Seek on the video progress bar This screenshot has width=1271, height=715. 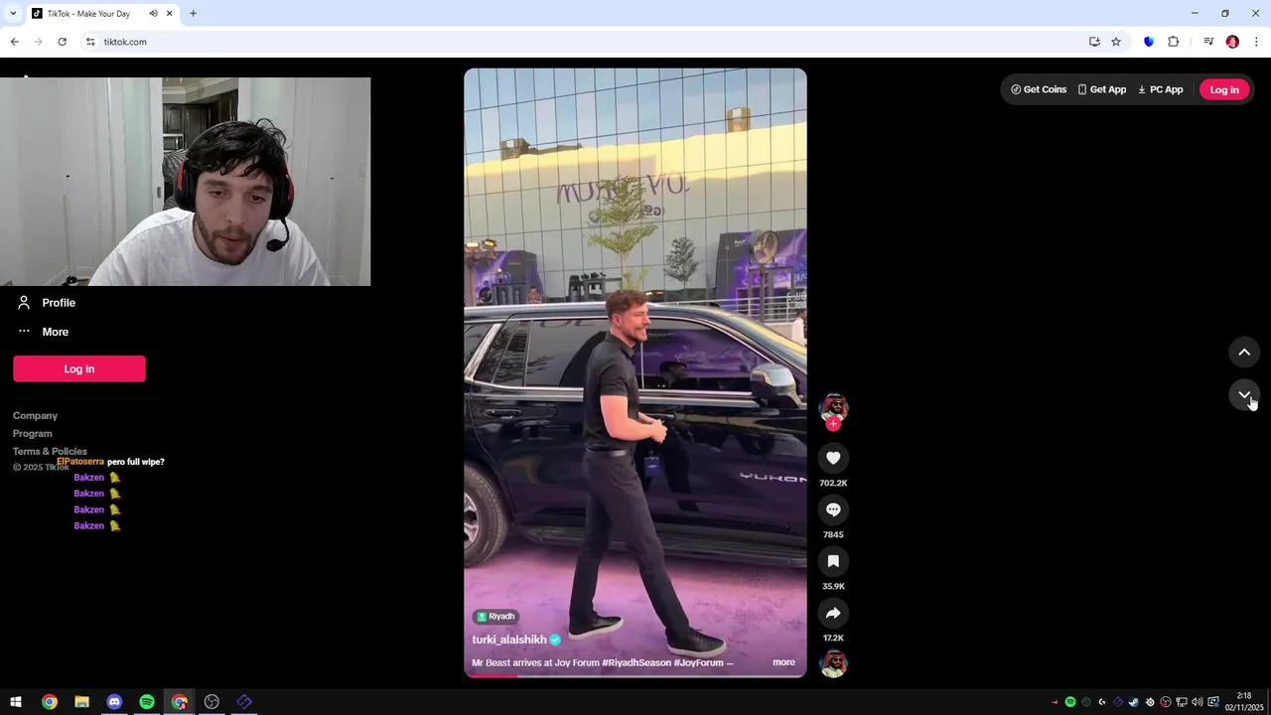pyautogui.click(x=635, y=676)
